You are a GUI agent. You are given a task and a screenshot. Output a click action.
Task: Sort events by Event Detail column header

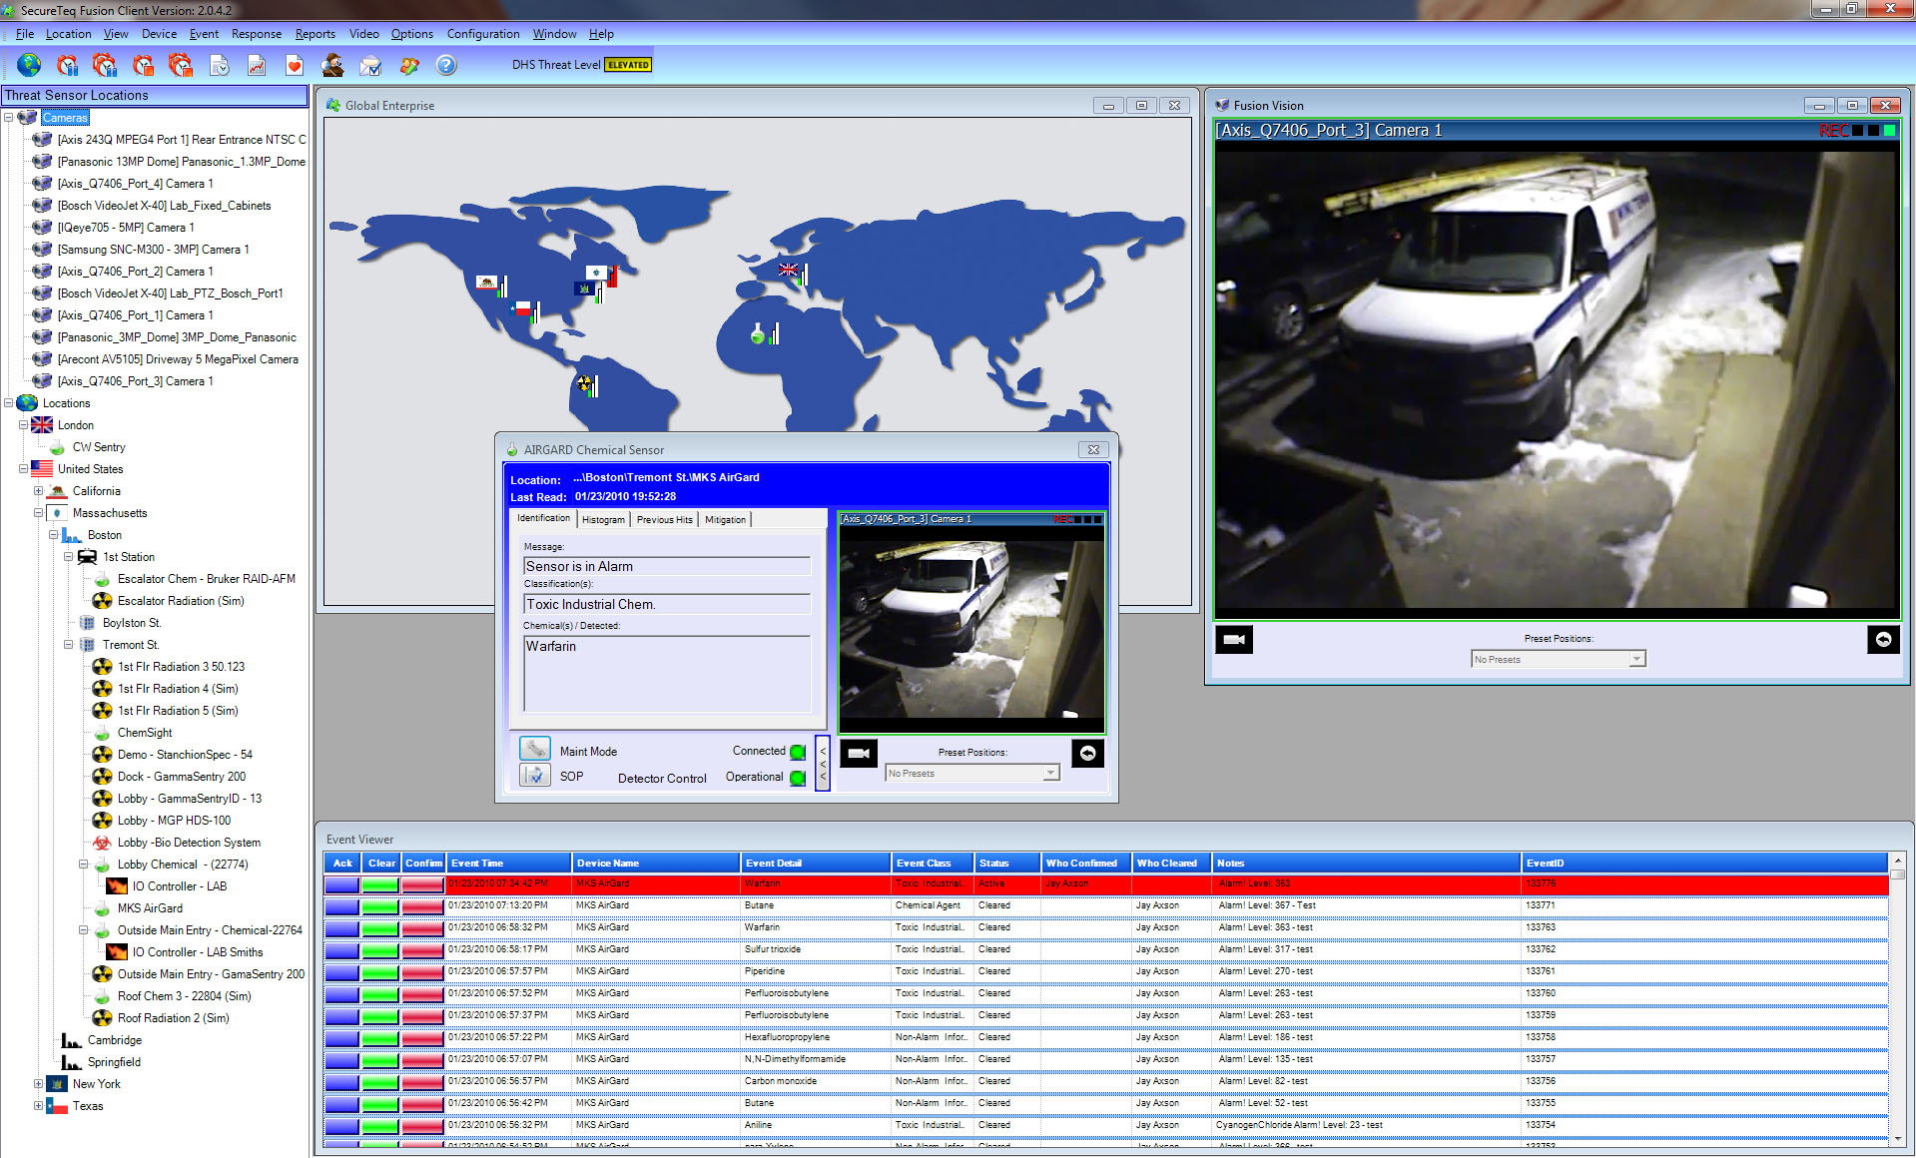(816, 864)
